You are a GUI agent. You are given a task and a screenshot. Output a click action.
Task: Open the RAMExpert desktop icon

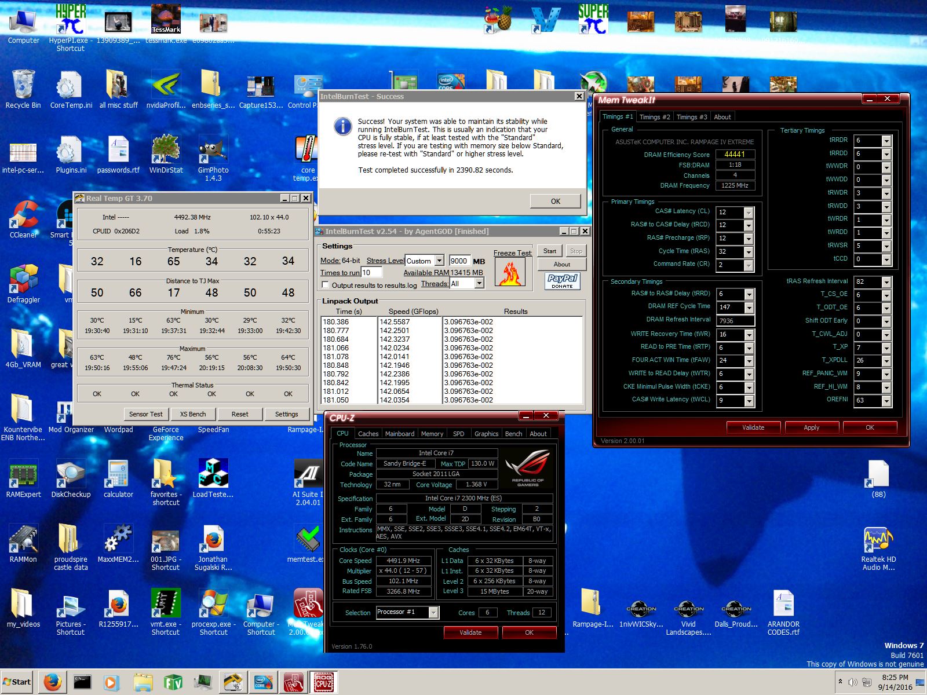23,478
